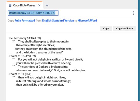This screenshot has width=140, height=101.
Task: Click verse number 16 superscript
Action: pyautogui.click(x=13, y=59)
